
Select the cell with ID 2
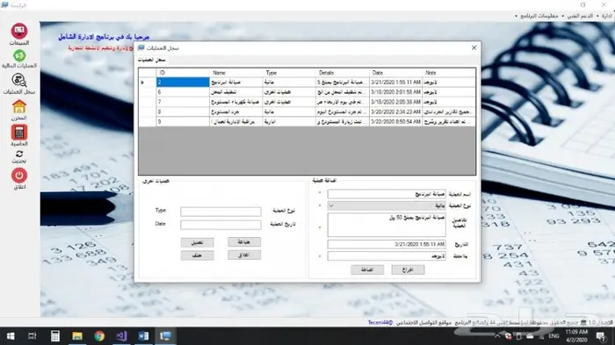[x=183, y=83]
